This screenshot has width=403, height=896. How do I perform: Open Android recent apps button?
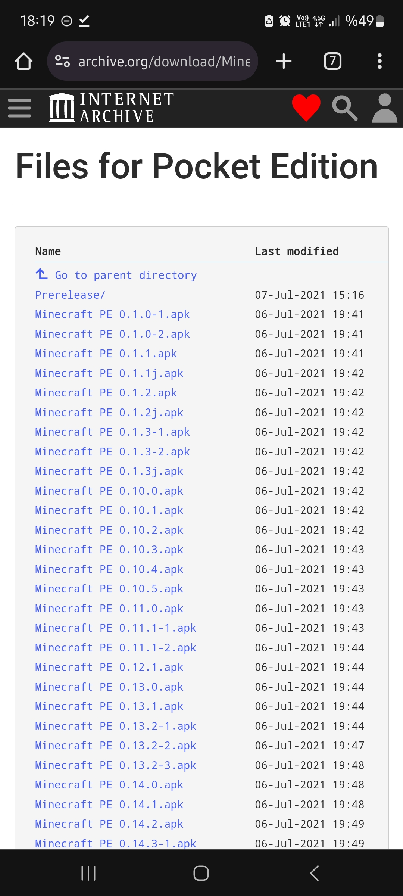[88, 873]
